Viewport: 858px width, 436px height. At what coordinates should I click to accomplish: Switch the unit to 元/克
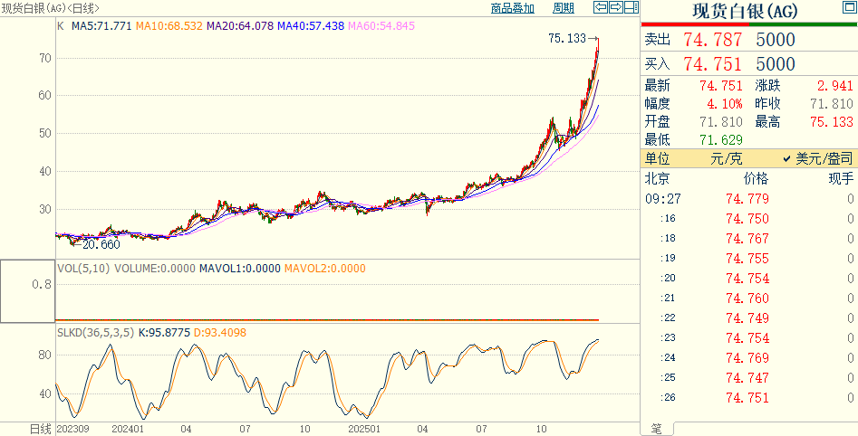coord(725,158)
